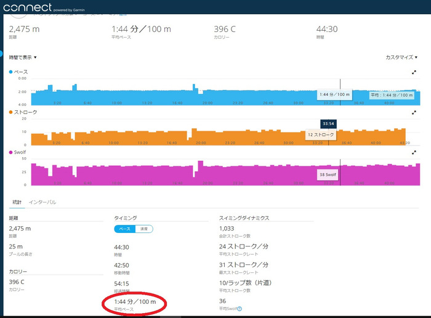Switch to the インターバル tab
This screenshot has width=431, height=318.
click(x=42, y=202)
